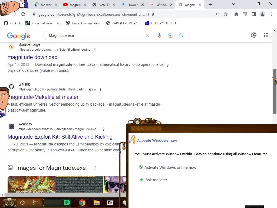Image resolution: width=277 pixels, height=208 pixels.
Task: Open the GitHub bookmark
Action: (12, 23)
